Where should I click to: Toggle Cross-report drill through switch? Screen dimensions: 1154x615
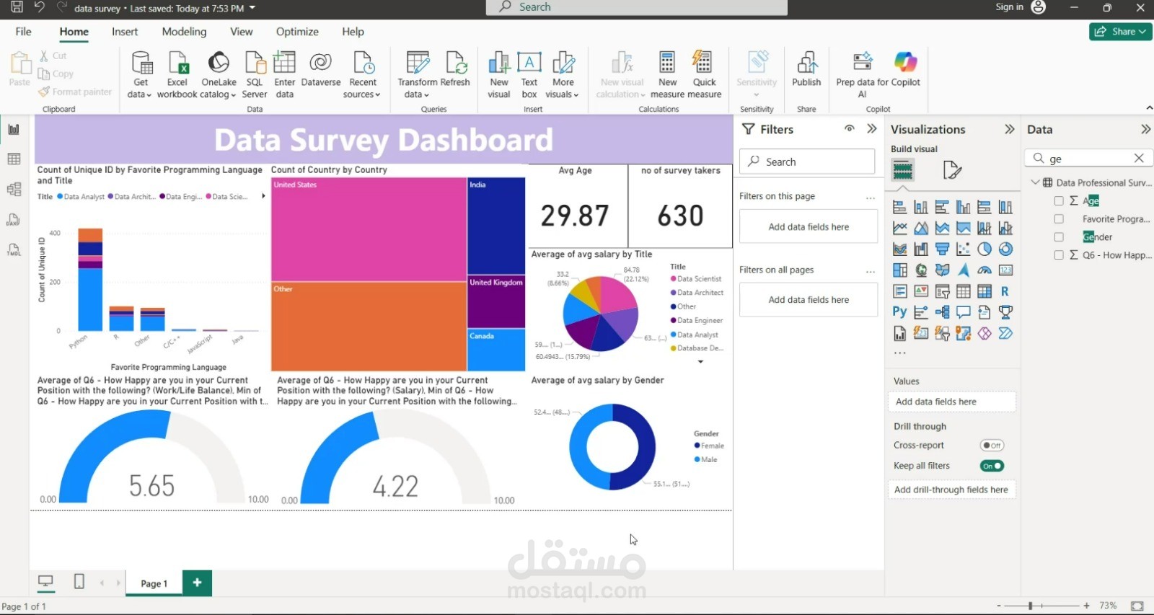tap(992, 446)
